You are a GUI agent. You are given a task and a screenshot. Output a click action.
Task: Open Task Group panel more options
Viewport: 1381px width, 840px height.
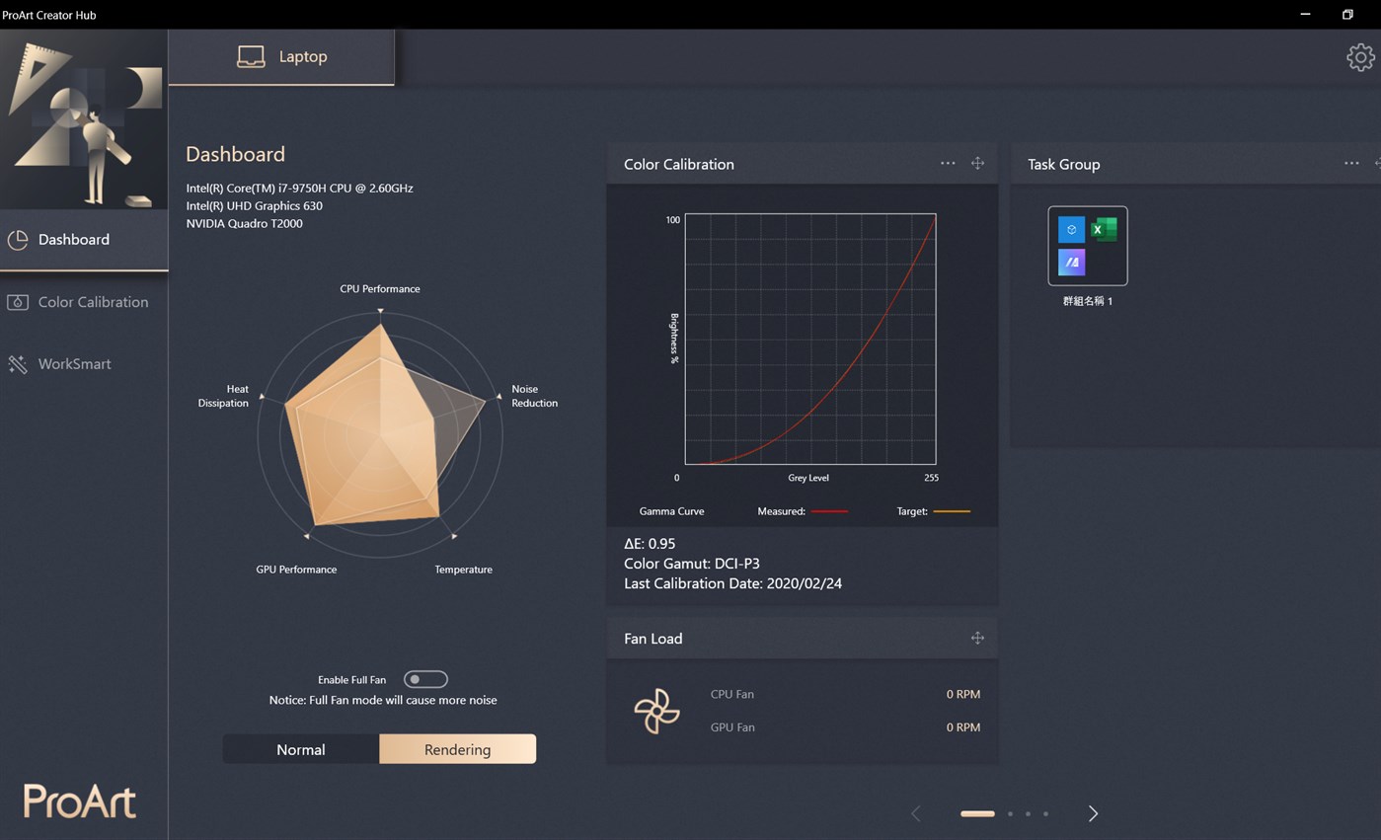pos(1351,163)
